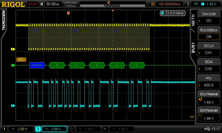Click the decoded I data packet
The image size is (222, 133).
coord(77,65)
